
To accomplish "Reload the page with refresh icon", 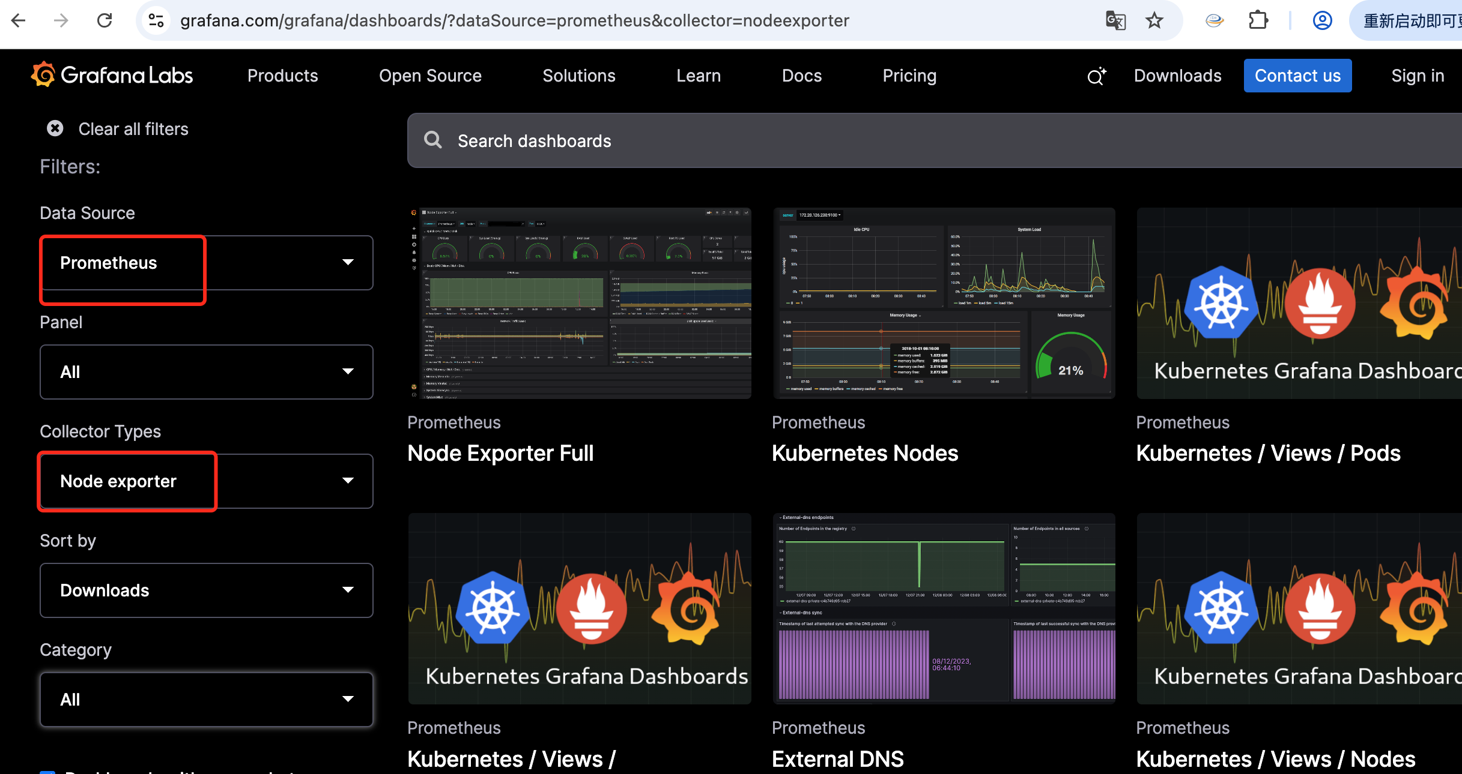I will 105,20.
